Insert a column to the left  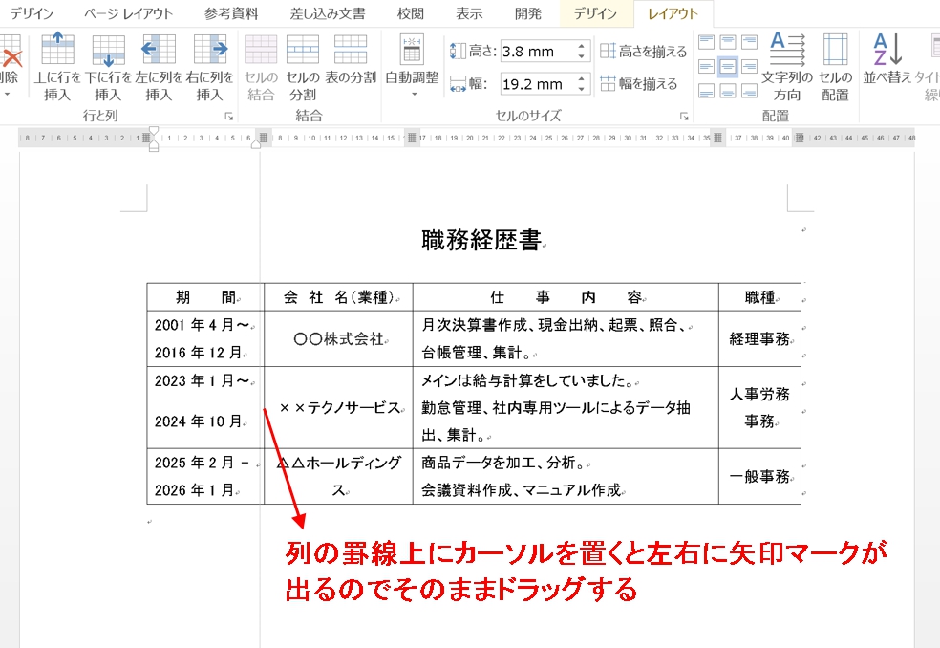click(159, 67)
